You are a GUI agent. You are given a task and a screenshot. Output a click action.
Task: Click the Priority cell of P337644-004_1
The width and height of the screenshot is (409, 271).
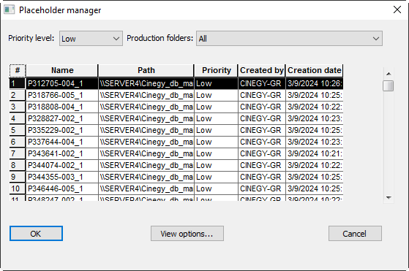pyautogui.click(x=217, y=142)
